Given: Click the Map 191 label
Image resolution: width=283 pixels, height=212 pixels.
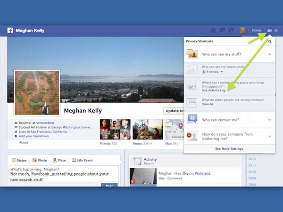Looking at the screenshot, I should [172, 144].
